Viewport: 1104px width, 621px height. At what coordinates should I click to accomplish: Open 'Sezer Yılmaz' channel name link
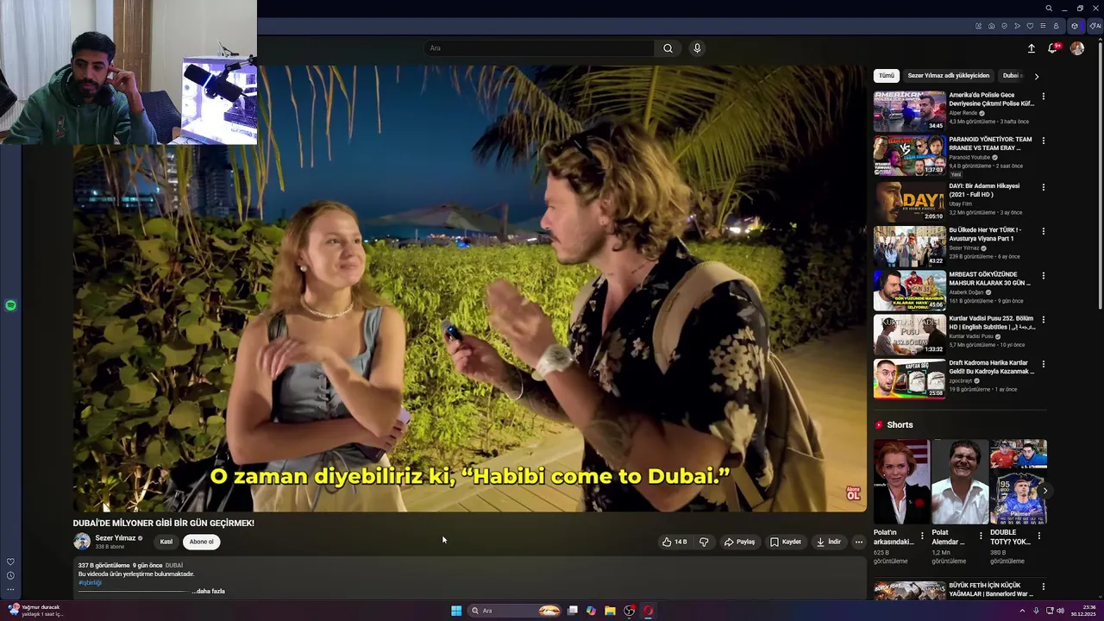tap(115, 538)
